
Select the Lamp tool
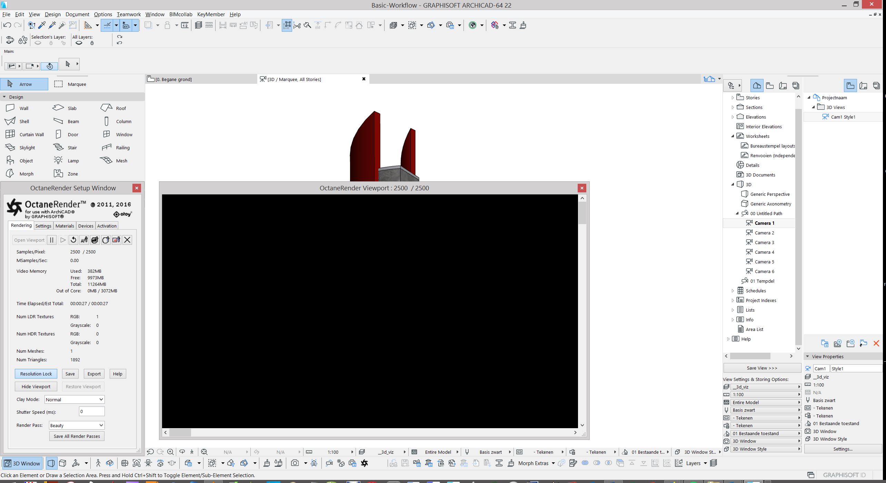pos(66,161)
